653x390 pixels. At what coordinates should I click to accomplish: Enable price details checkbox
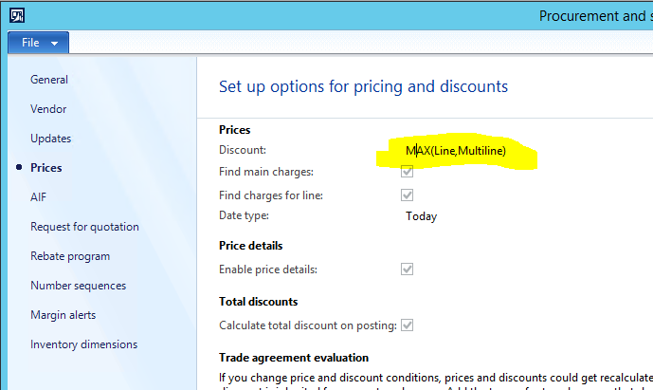click(x=408, y=269)
